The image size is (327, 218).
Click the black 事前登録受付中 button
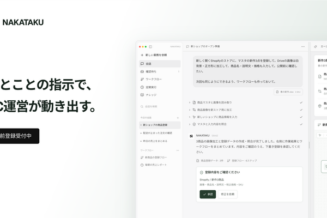(19, 136)
